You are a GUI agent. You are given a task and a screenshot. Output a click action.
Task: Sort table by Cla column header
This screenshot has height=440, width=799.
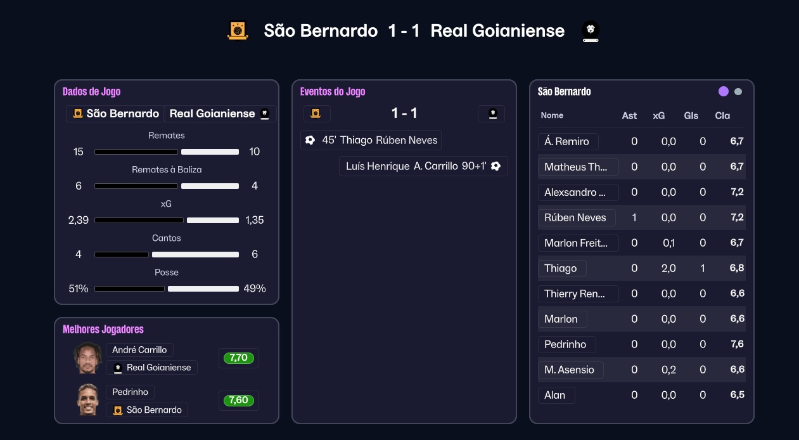[722, 115]
